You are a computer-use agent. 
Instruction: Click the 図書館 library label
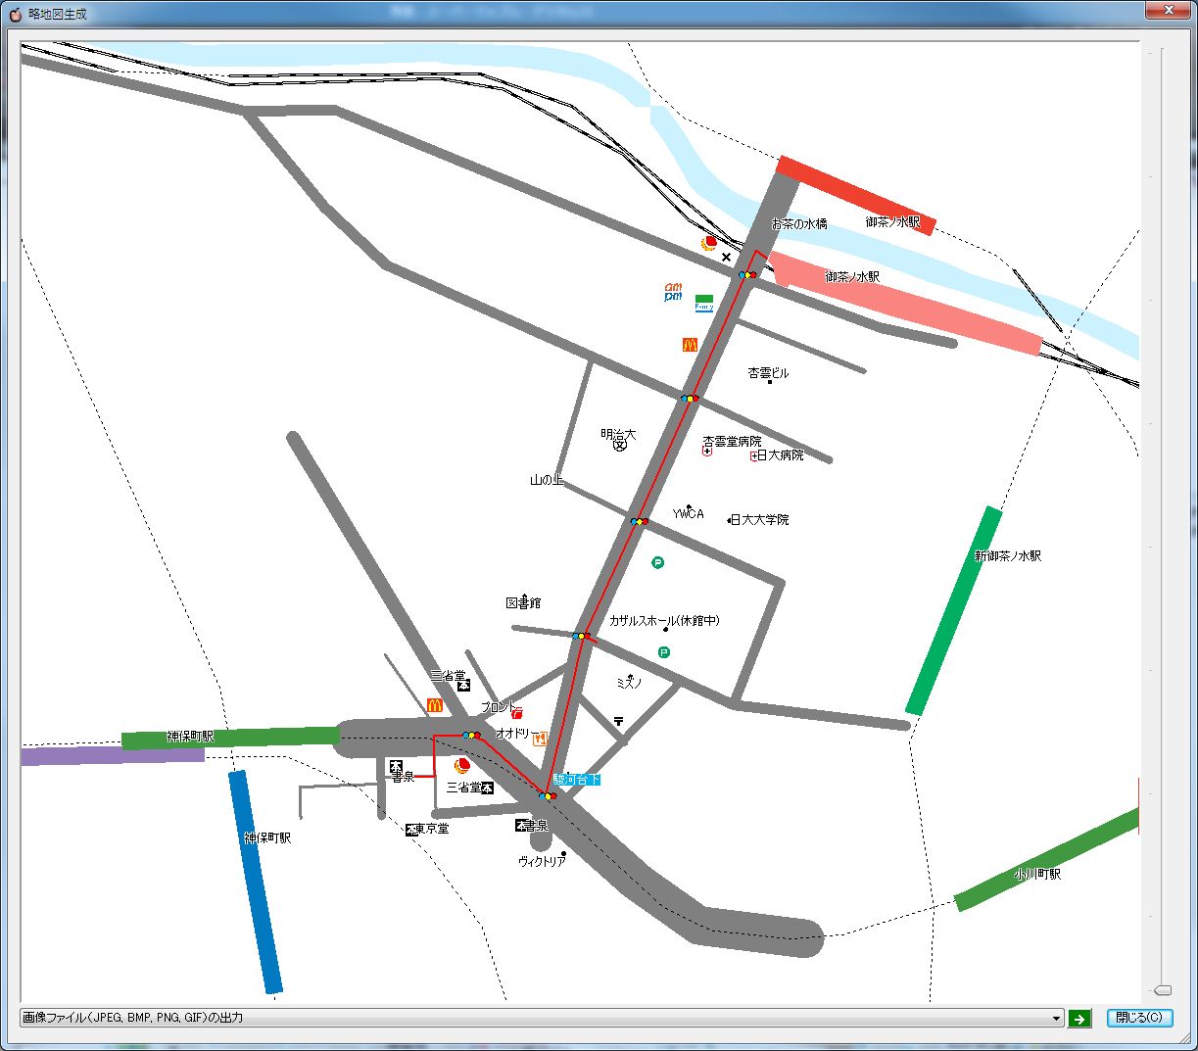point(523,603)
